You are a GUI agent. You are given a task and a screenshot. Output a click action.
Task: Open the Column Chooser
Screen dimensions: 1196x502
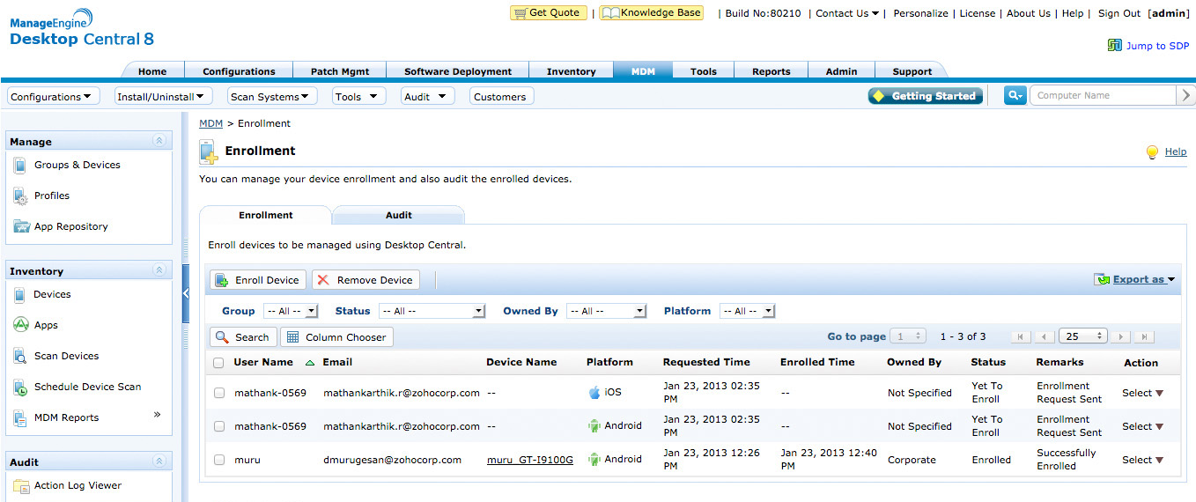point(336,337)
